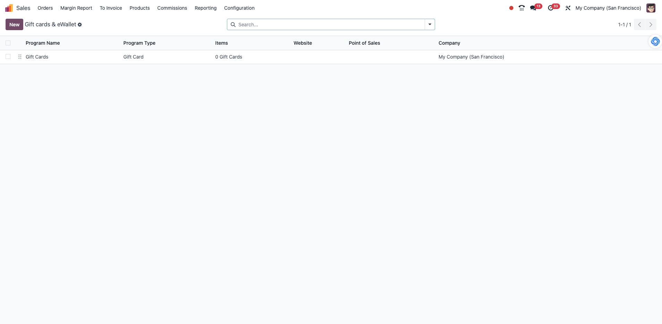Click the row's My Company (San Francisco) cell

coord(471,57)
